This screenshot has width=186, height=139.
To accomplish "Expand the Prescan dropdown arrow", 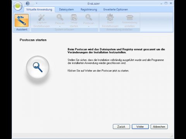I will click(60, 26).
